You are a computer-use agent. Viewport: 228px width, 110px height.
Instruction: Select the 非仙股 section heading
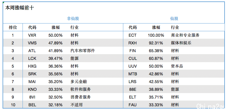coord(73,19)
